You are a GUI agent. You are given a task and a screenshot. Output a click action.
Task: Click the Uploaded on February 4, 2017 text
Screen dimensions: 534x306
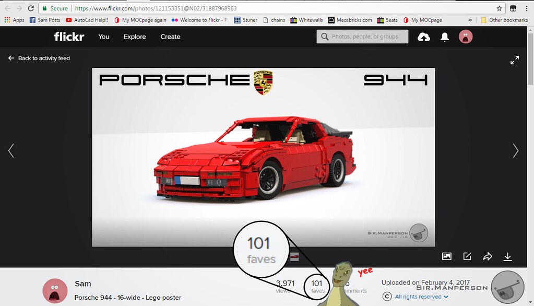coord(425,283)
